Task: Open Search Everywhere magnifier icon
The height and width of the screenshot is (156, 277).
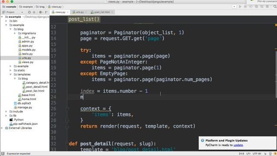Action: pos(275,6)
